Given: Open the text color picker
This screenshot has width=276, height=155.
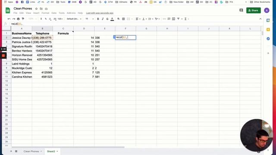Looking at the screenshot, I should [x=112, y=19].
